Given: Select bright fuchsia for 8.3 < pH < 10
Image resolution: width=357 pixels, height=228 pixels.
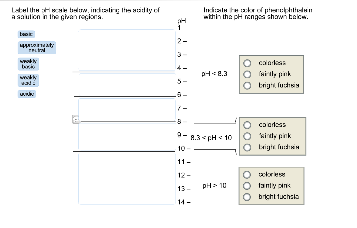Looking at the screenshot, I should [x=247, y=147].
